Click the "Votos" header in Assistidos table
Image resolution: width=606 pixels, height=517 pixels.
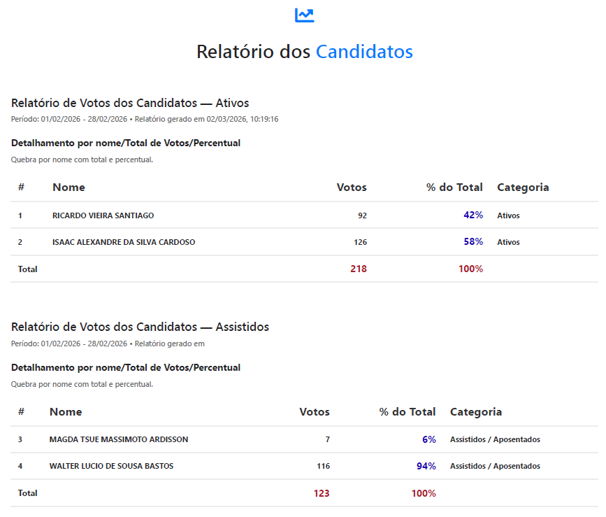click(x=315, y=412)
